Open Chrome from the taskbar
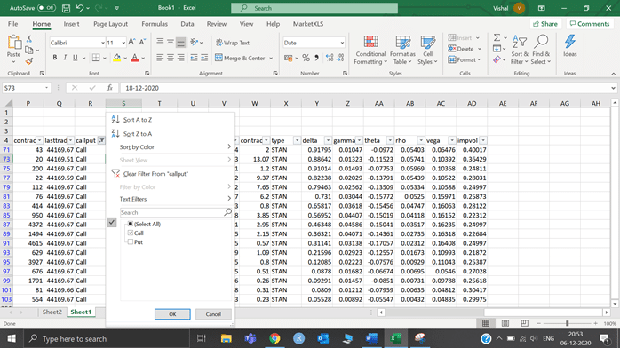The image size is (620, 348). [x=274, y=338]
